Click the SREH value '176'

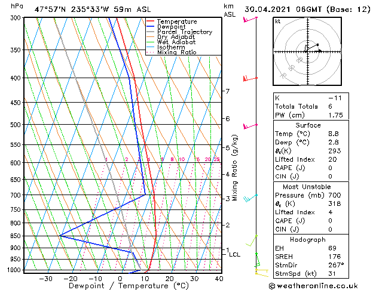click(335, 257)
